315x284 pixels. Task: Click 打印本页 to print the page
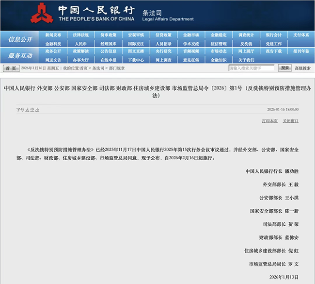point(269,120)
